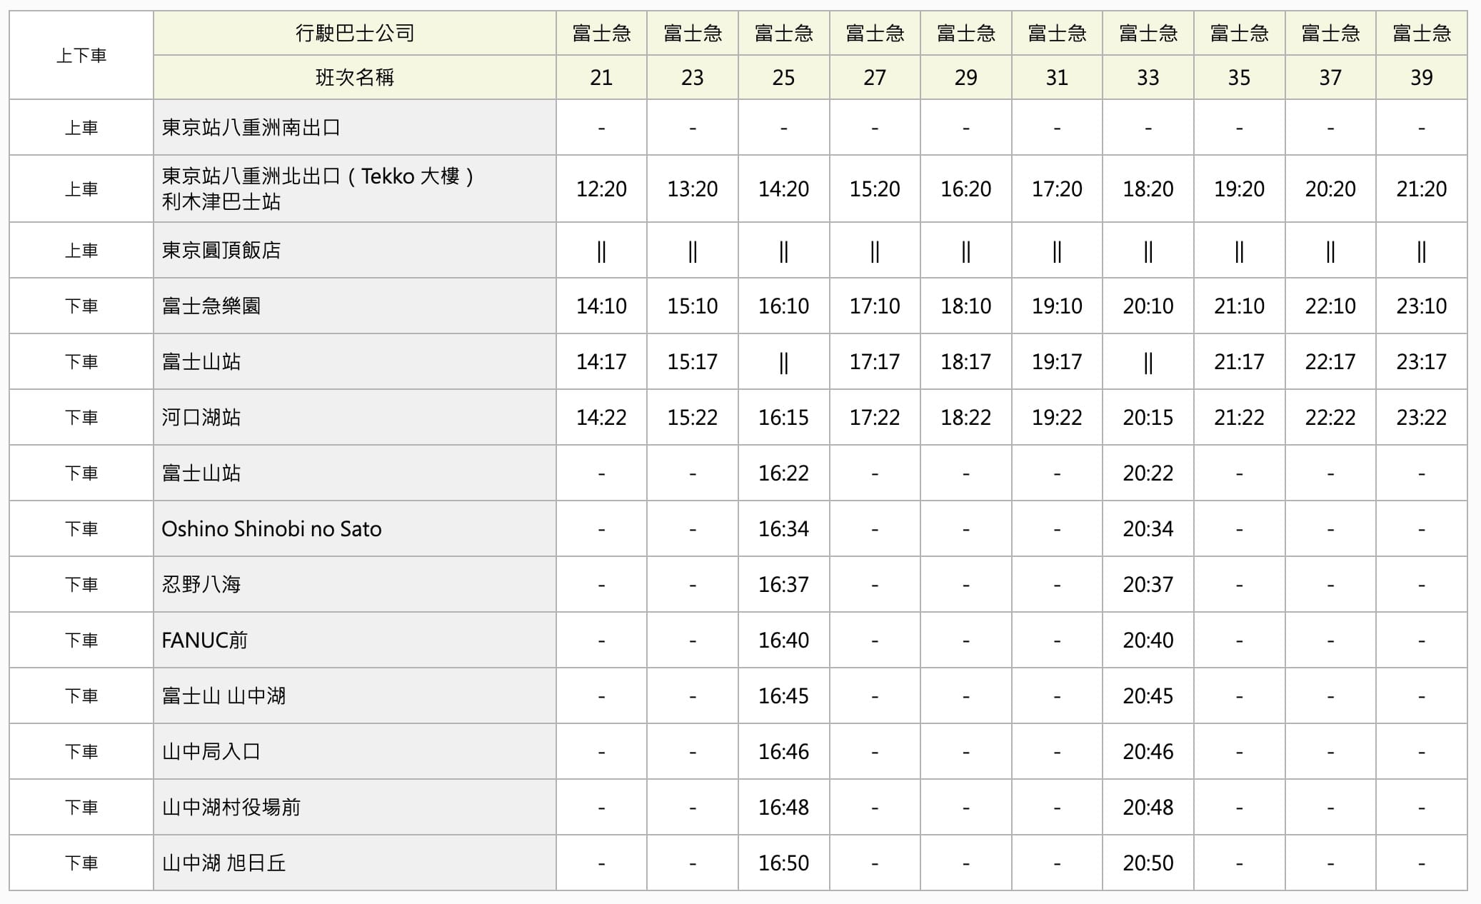Click the 20:15 time at 河口湖站
Screen dimensions: 1481x904
pos(1148,417)
